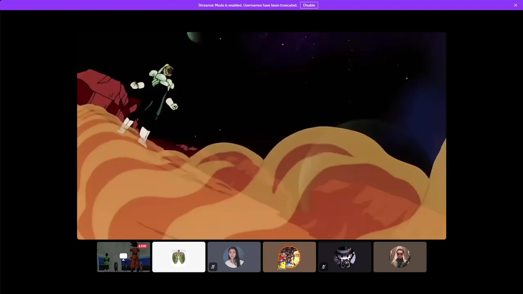The image size is (523, 294).
Task: Select the LIVE stream preview tile
Action: coord(123,257)
